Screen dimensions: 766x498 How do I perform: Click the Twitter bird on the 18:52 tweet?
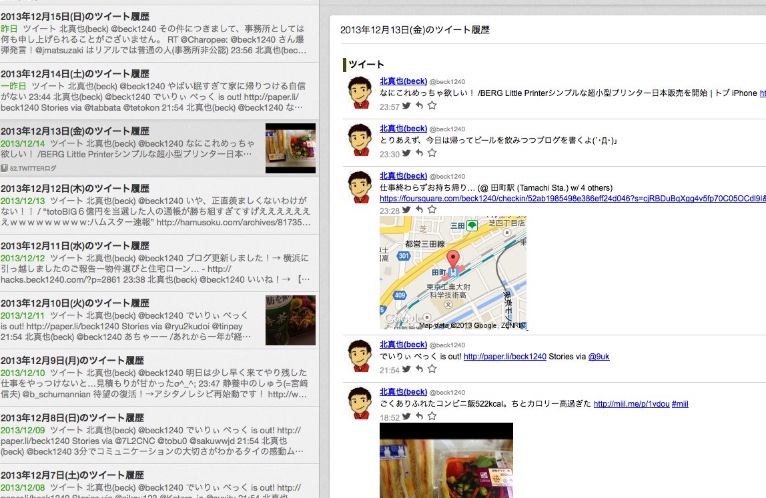406,417
